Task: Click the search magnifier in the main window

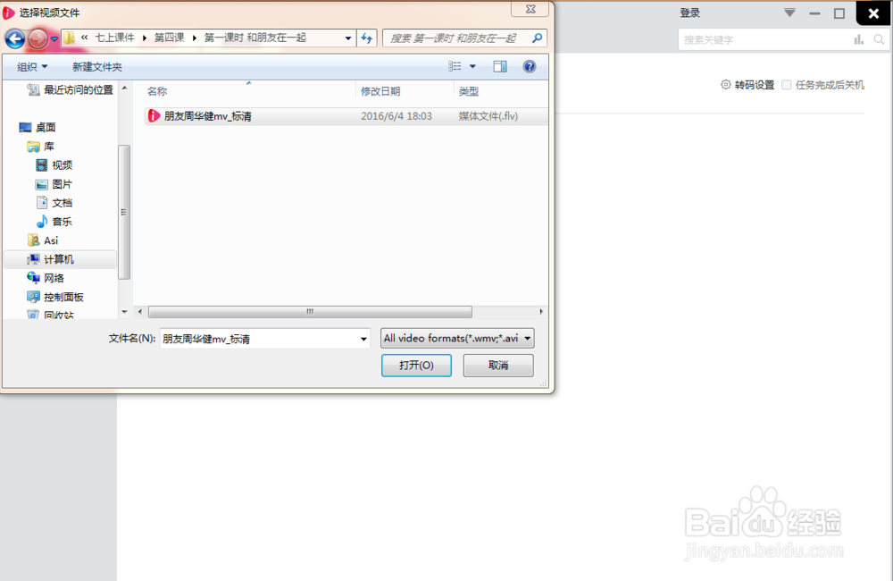Action: 878,39
